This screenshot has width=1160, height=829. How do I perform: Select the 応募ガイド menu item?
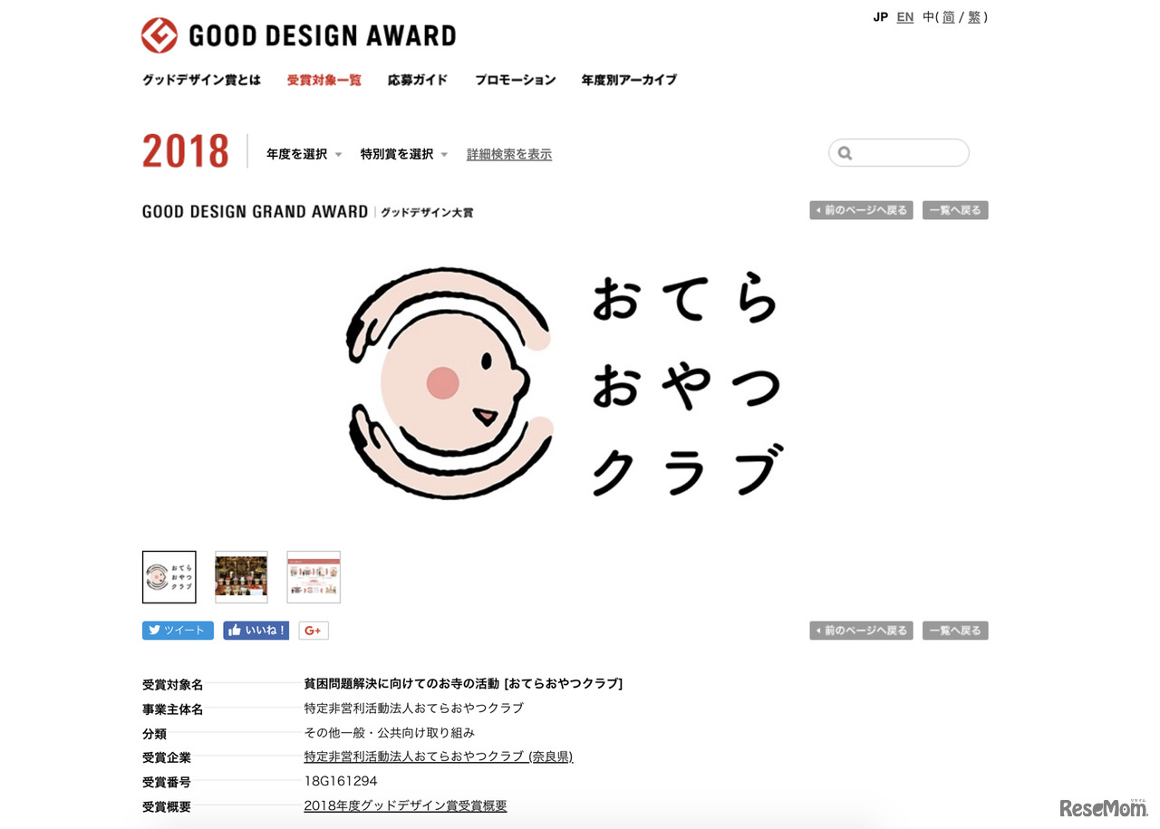tap(416, 80)
